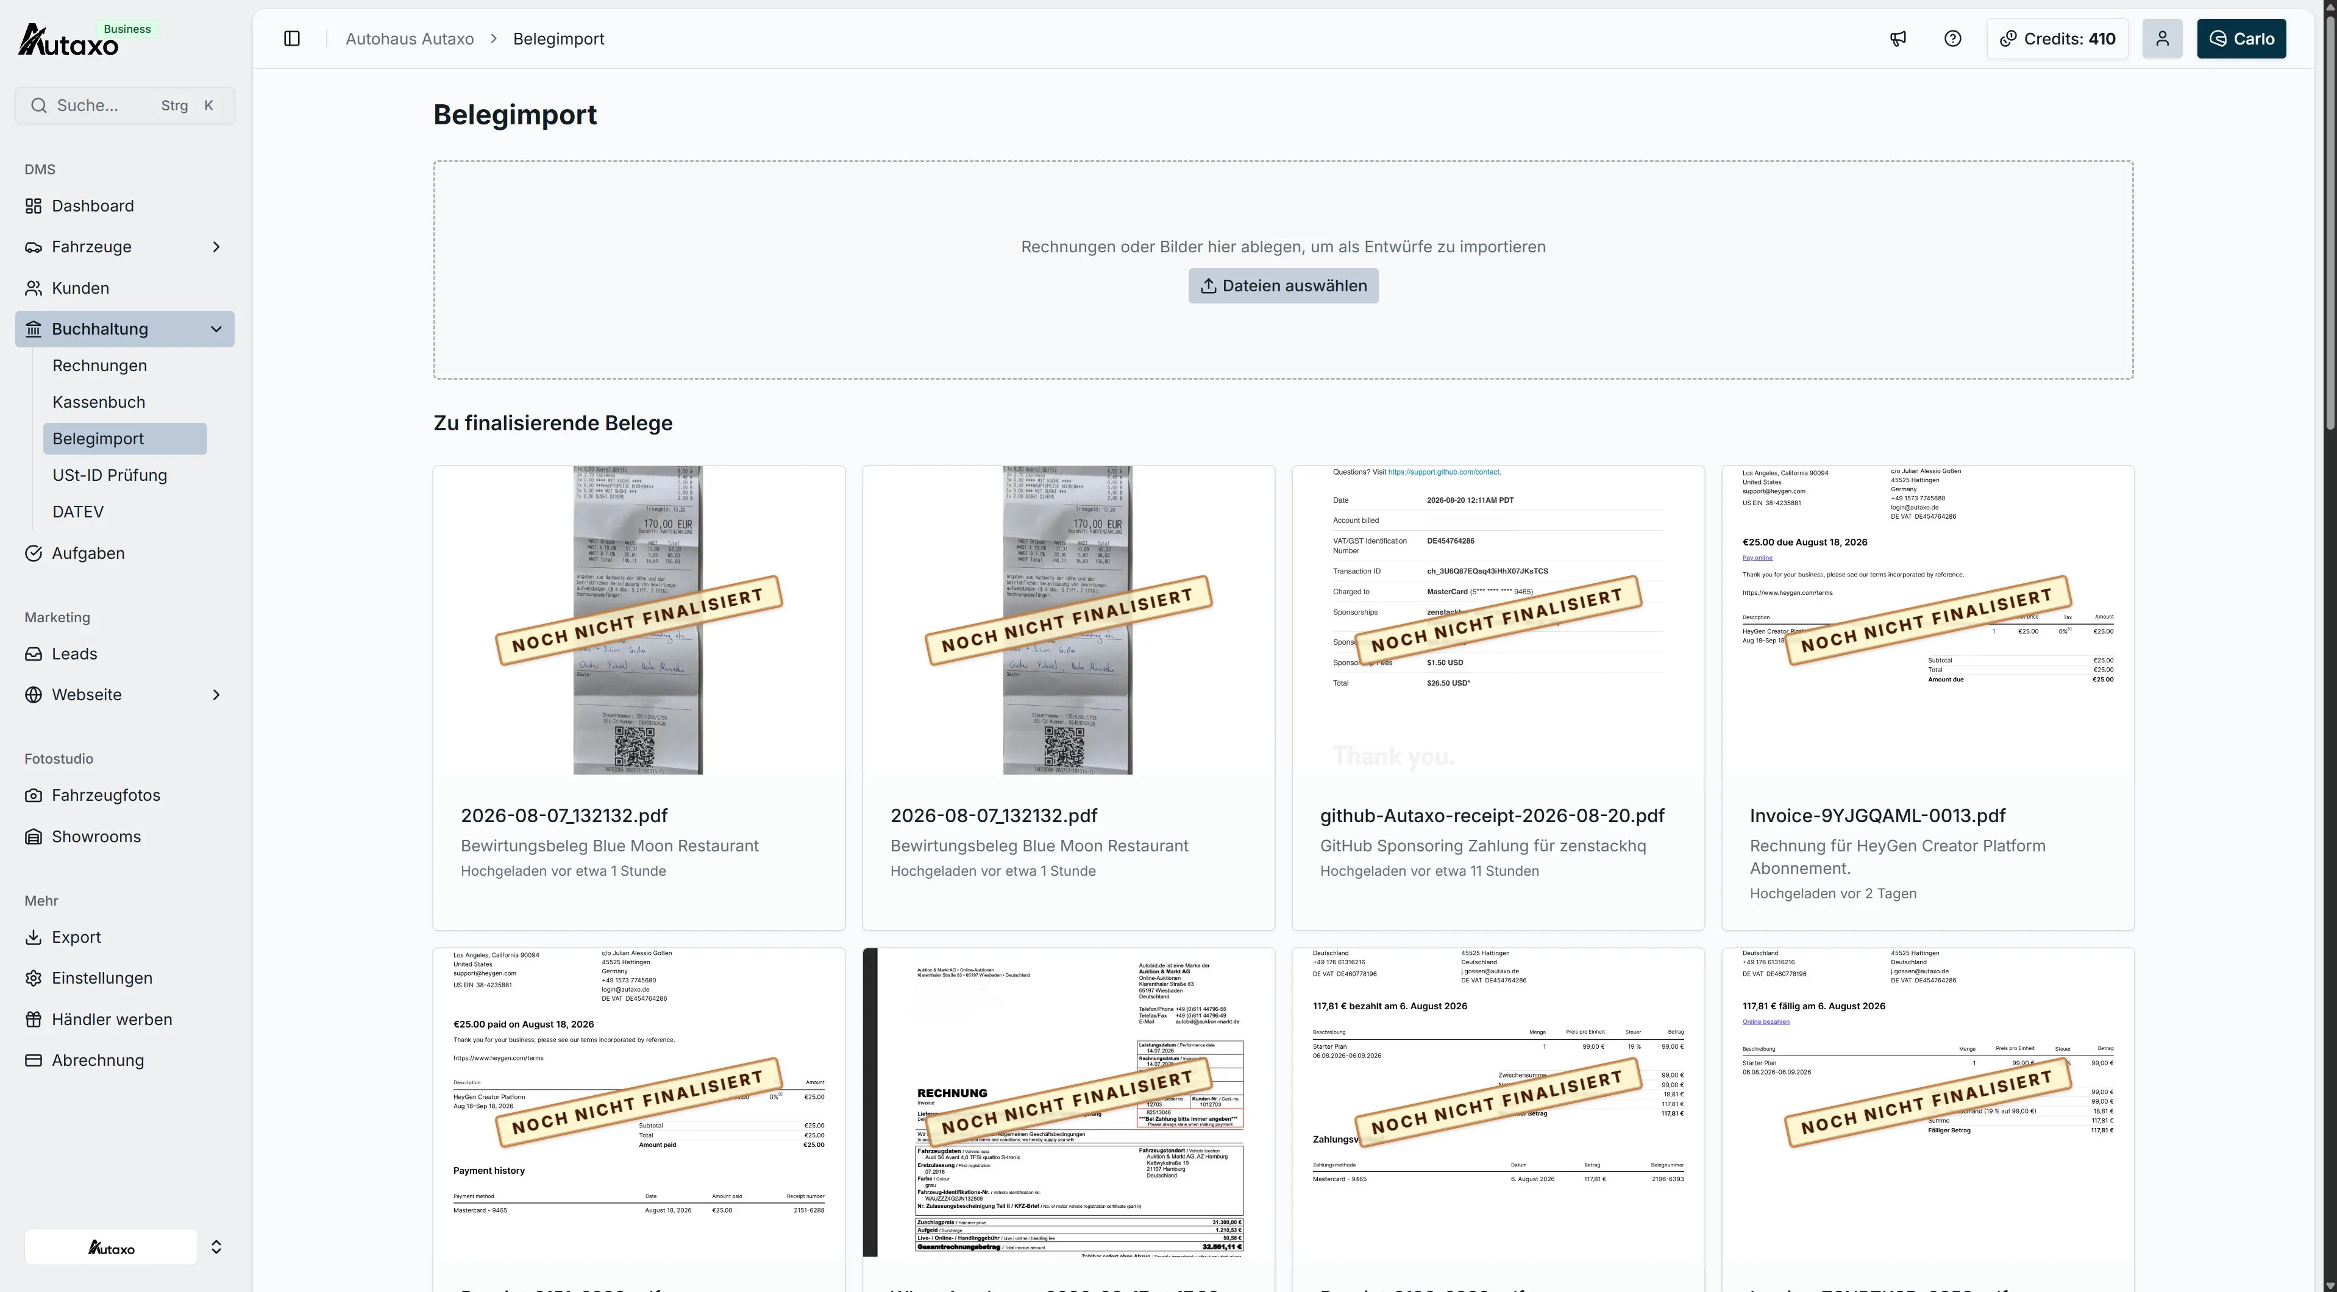Click the file drop zone area

(x=1284, y=271)
